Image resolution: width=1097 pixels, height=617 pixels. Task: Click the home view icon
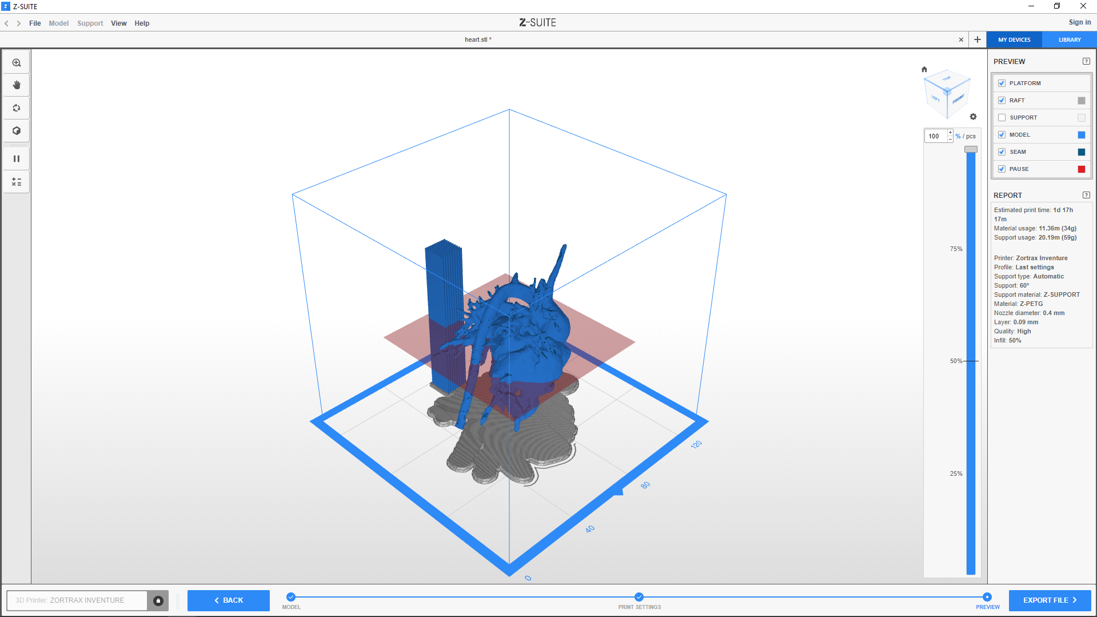[924, 69]
